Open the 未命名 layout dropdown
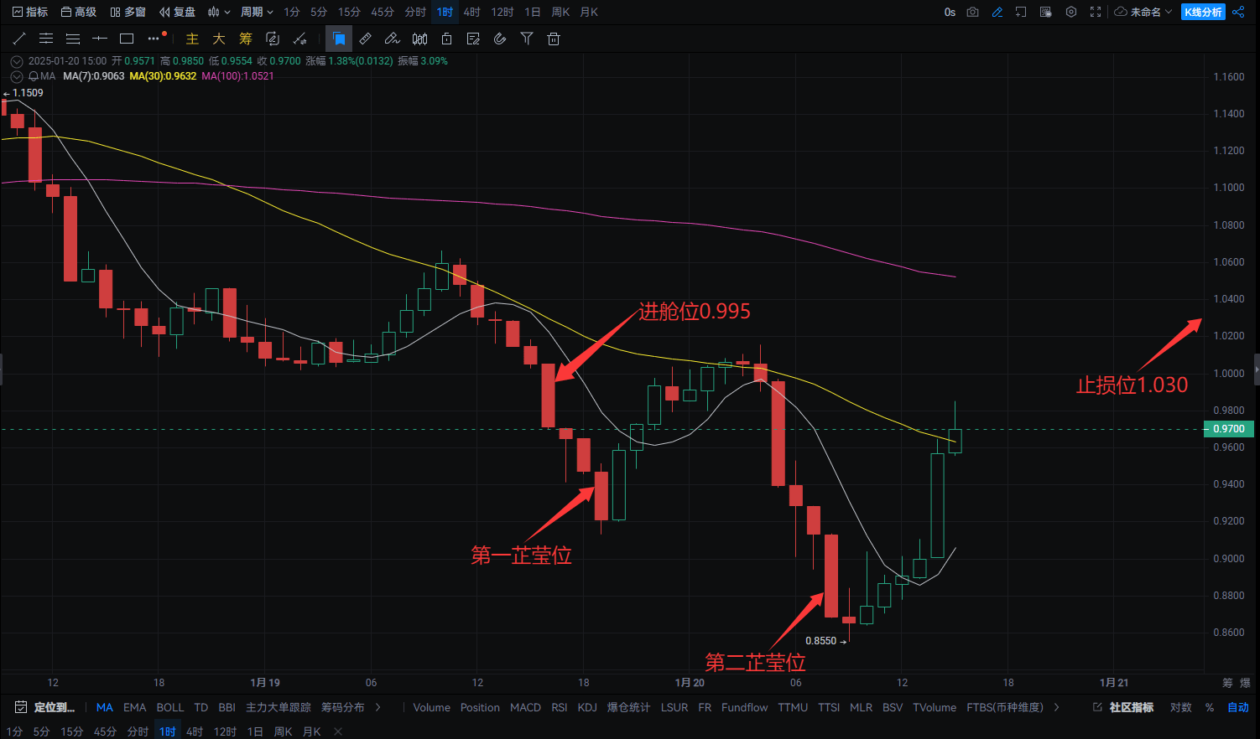This screenshot has height=739, width=1260. [1143, 12]
